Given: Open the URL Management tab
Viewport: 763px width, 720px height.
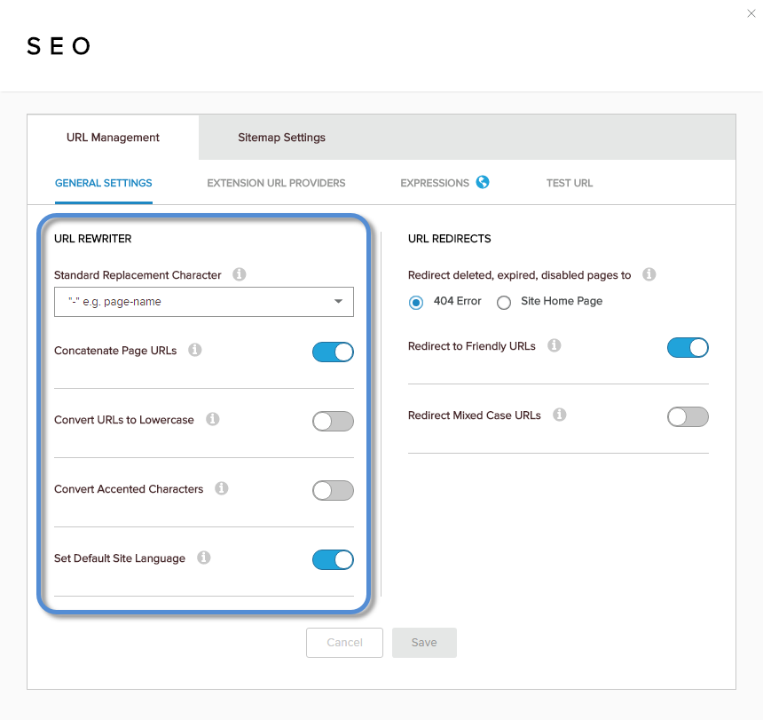Looking at the screenshot, I should click(113, 138).
